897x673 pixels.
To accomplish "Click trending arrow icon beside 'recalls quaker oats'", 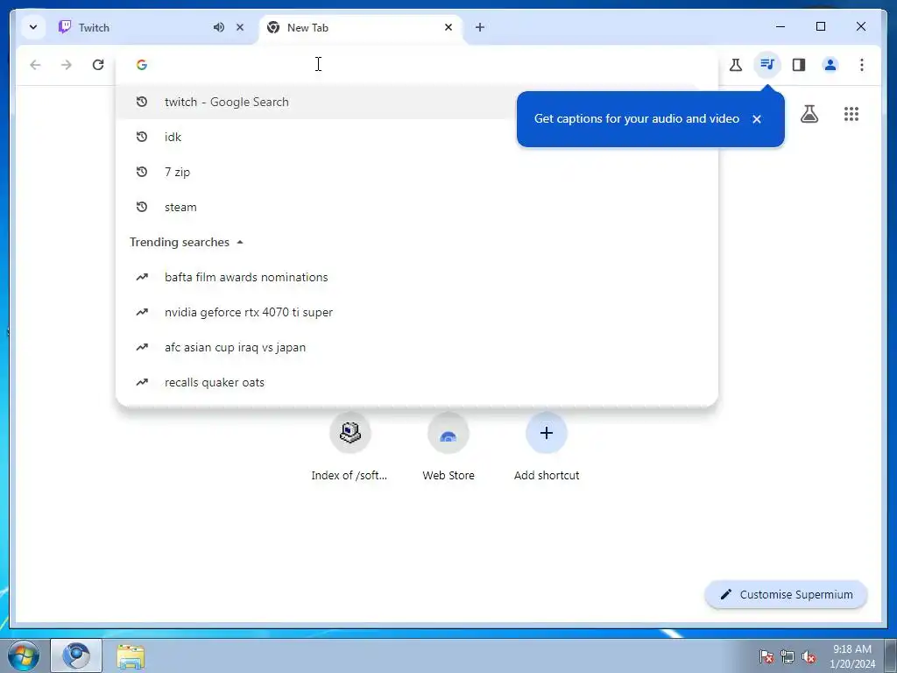I will pyautogui.click(x=142, y=382).
